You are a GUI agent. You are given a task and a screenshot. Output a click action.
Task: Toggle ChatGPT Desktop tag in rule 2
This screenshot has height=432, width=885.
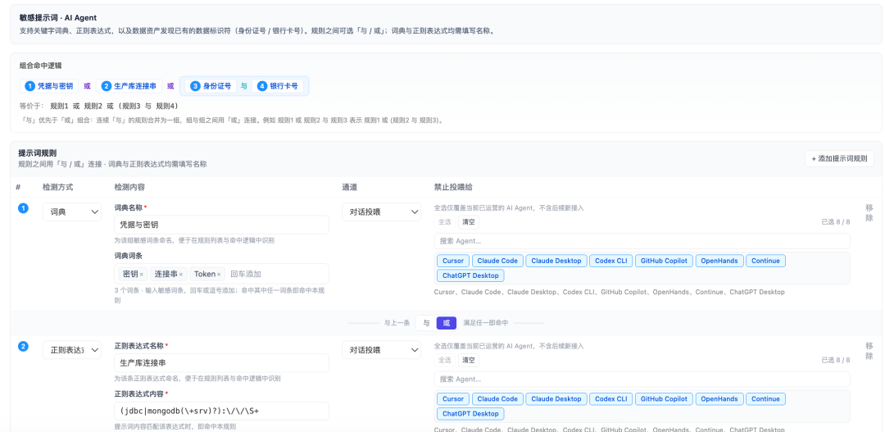[x=470, y=414]
